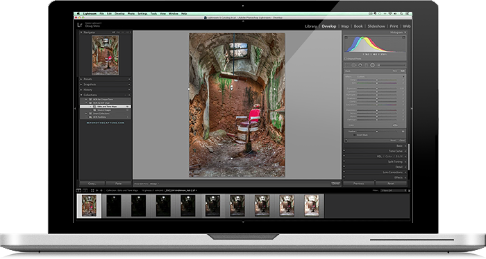Image resolution: width=486 pixels, height=259 pixels.
Task: Click the main window display icon in filmstrip bar
Action: pyautogui.click(x=78, y=190)
